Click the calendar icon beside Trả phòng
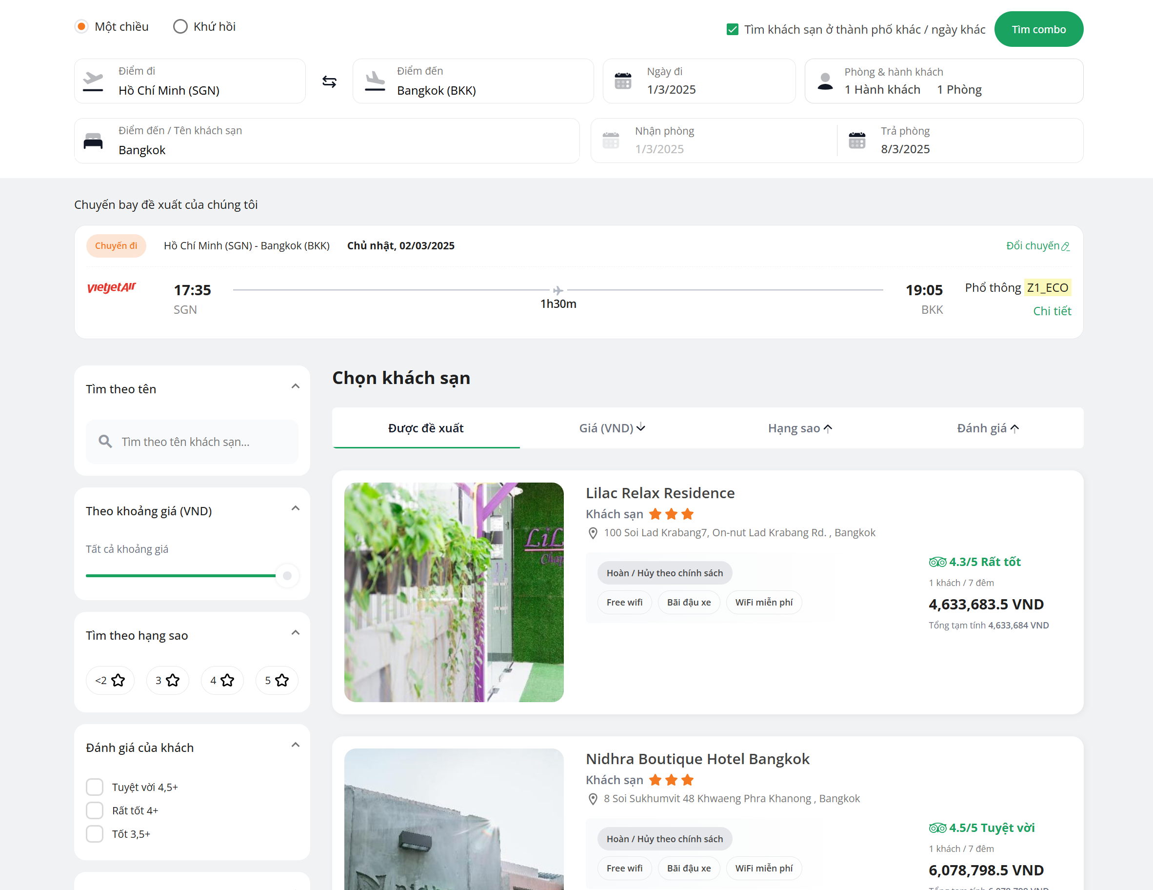Image resolution: width=1153 pixels, height=890 pixels. 856,141
